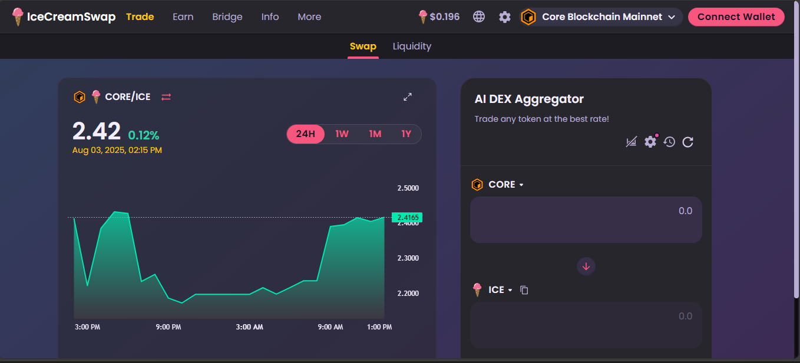
Task: Switch token direction with down arrow button
Action: click(586, 267)
